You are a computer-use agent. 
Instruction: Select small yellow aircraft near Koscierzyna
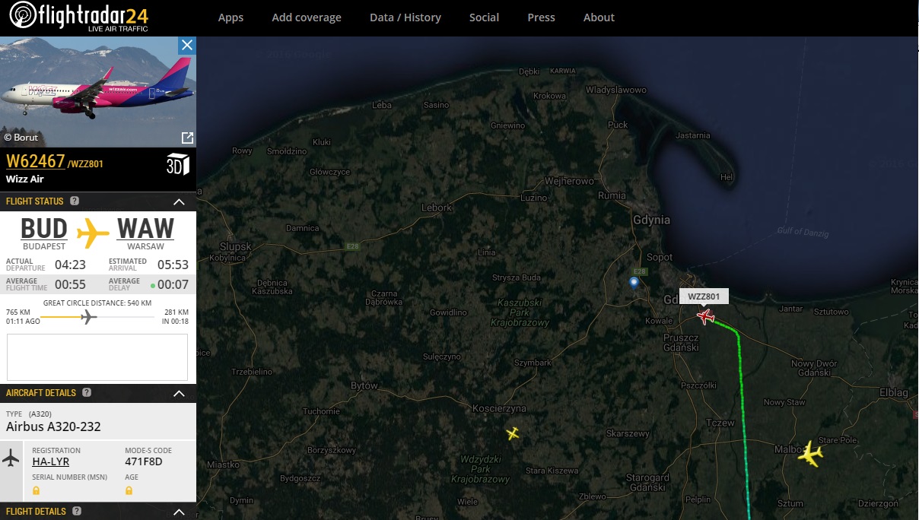(513, 433)
